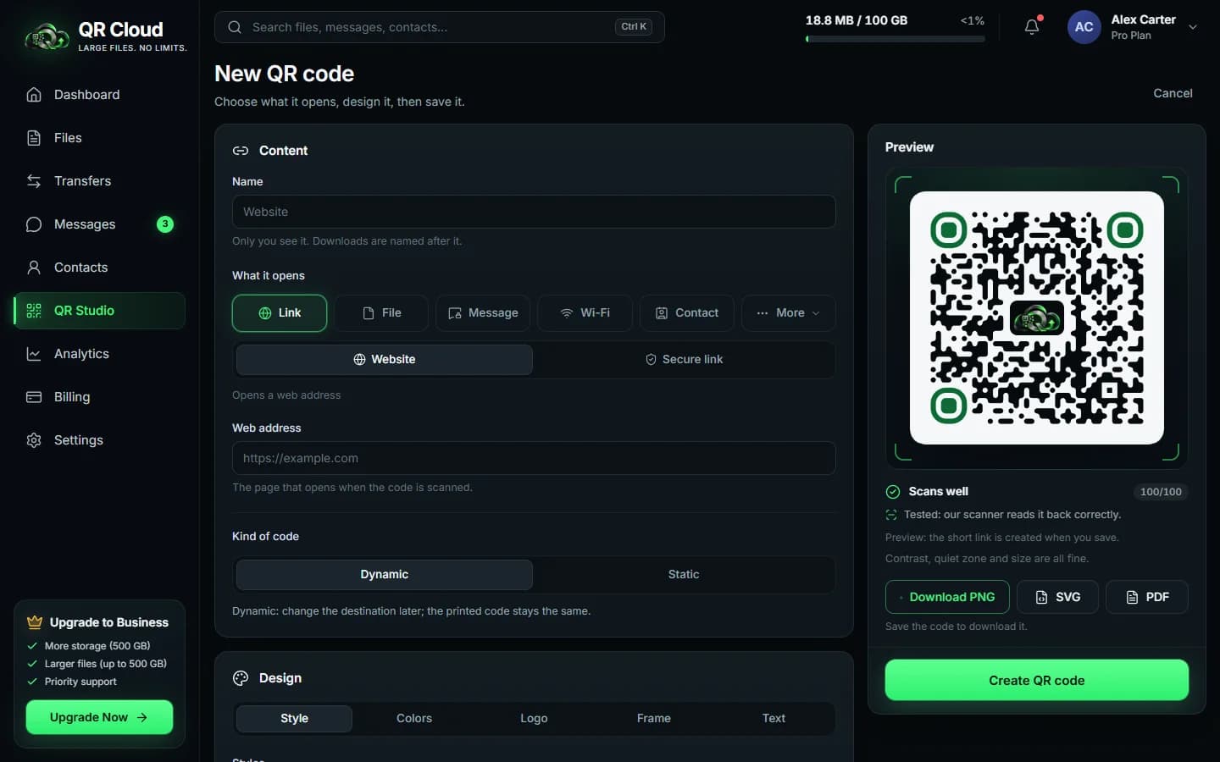Click the storage usage progress bar

click(895, 39)
